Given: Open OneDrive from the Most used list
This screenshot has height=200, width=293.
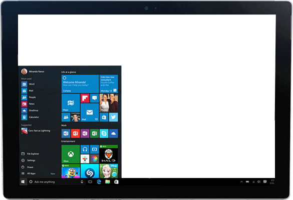Looking at the screenshot, I should (30, 110).
